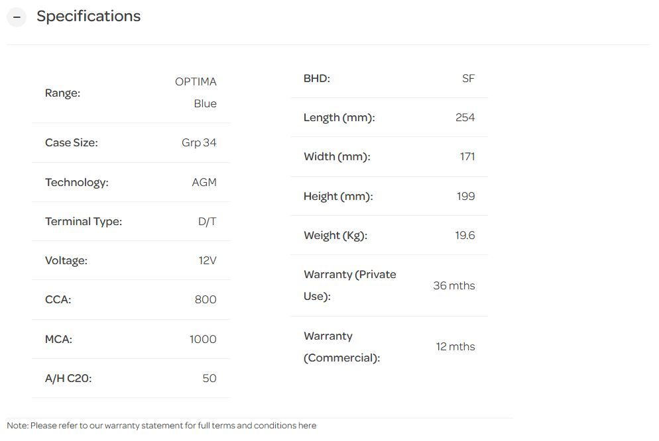Screen dimensions: 659x441
Task: Select the Width (mm) value 171
Action: point(467,156)
